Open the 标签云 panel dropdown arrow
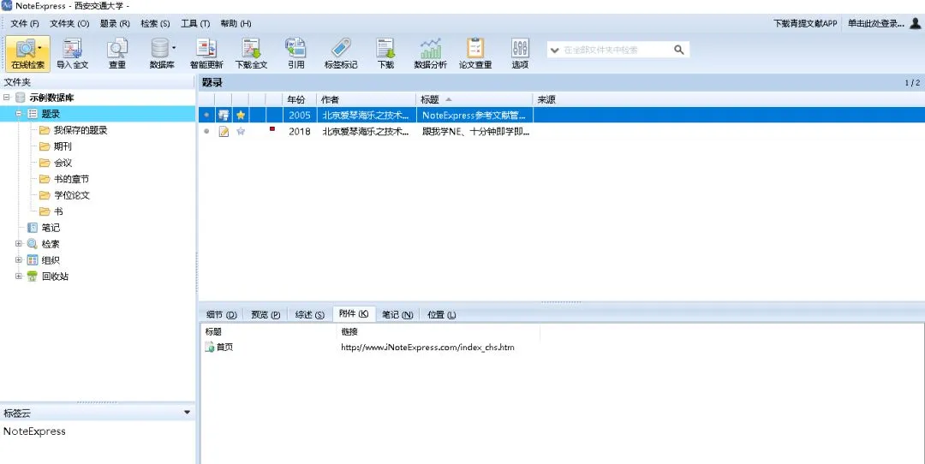 pyautogui.click(x=187, y=412)
